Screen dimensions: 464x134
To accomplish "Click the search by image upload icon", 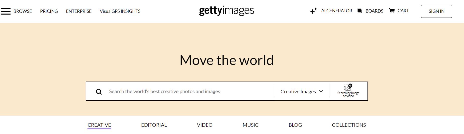I will tap(348, 87).
